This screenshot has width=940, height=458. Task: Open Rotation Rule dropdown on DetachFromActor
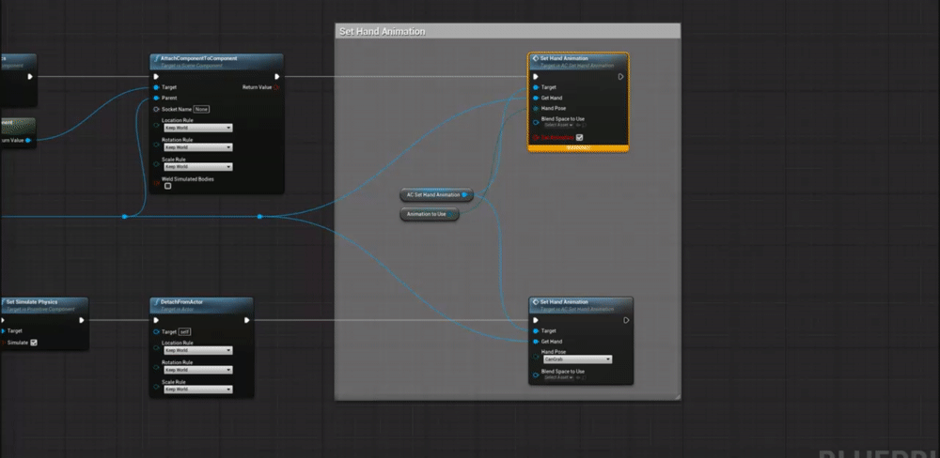(x=197, y=370)
